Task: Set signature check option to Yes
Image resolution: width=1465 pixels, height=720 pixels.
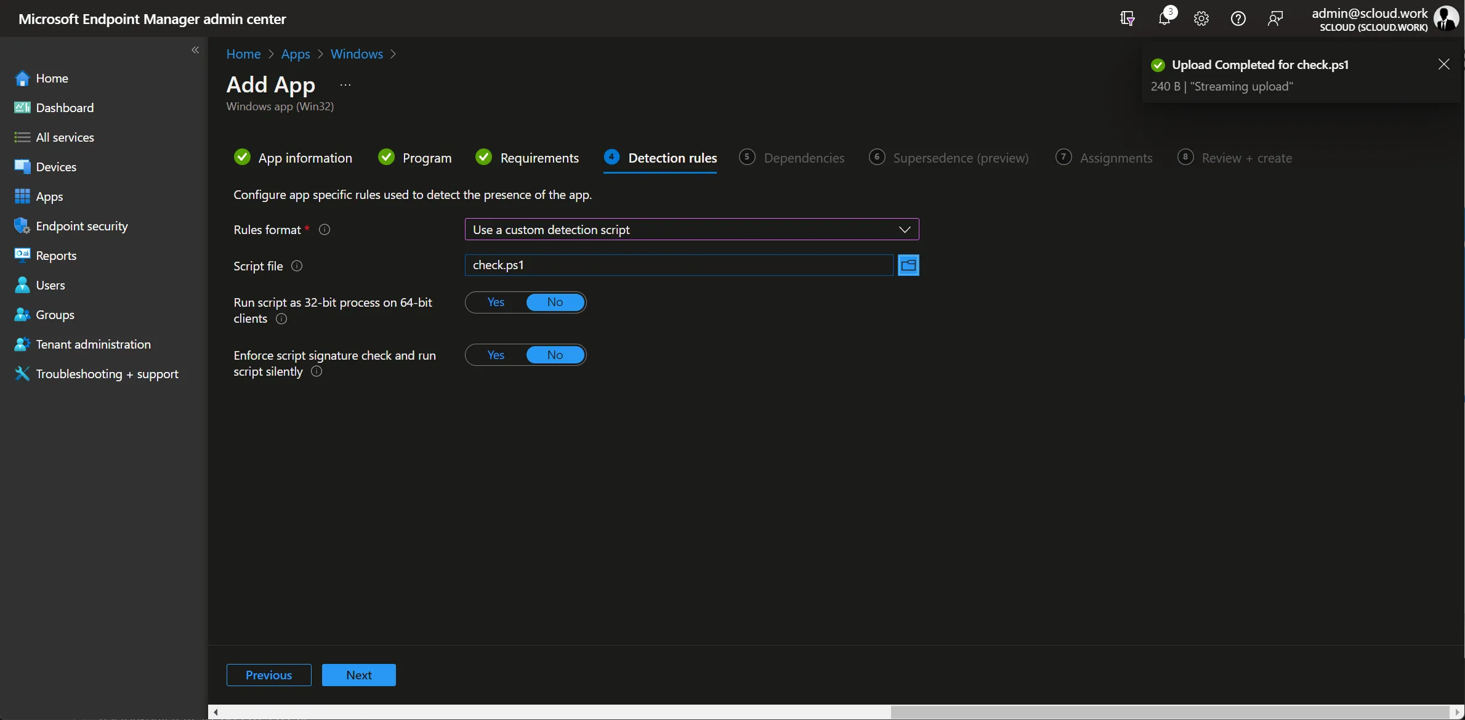Action: [x=496, y=355]
